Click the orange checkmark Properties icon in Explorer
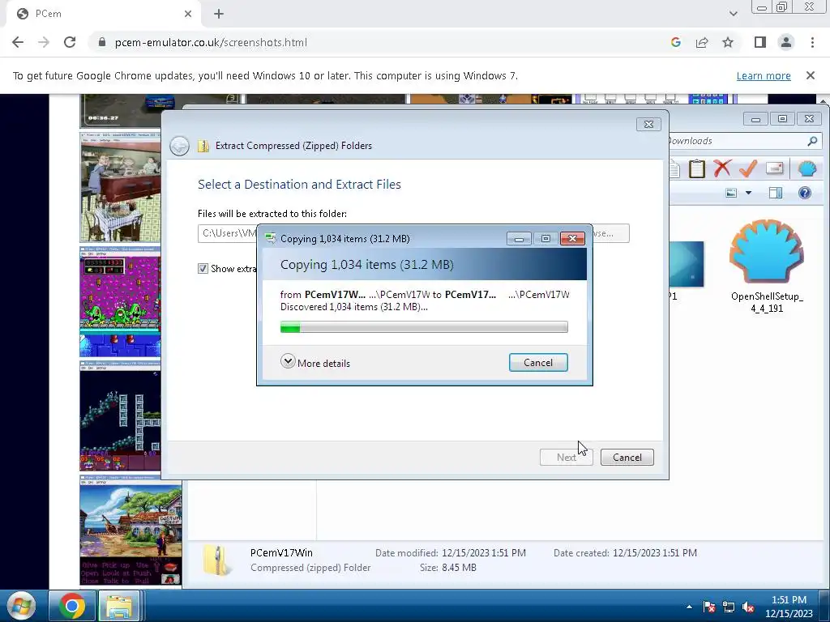830x622 pixels. click(747, 168)
